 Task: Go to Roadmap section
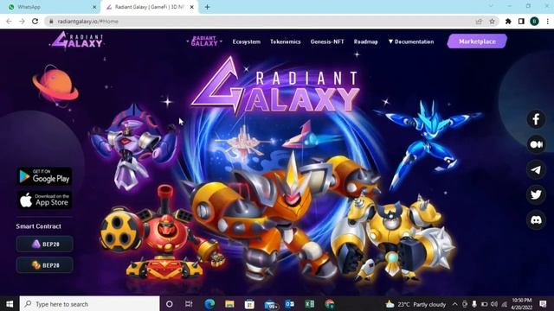365,41
